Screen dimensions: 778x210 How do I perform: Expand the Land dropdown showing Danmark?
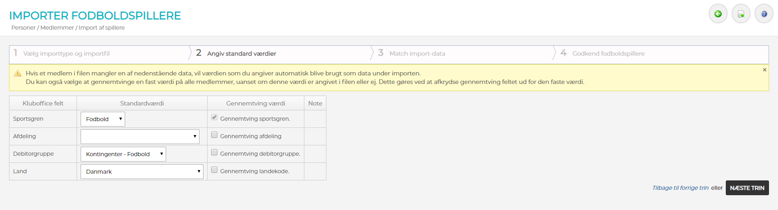point(142,171)
